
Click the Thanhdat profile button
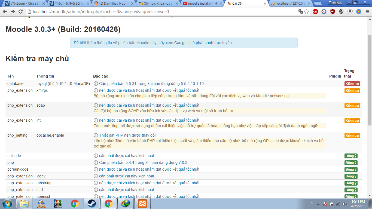click(335, 2)
